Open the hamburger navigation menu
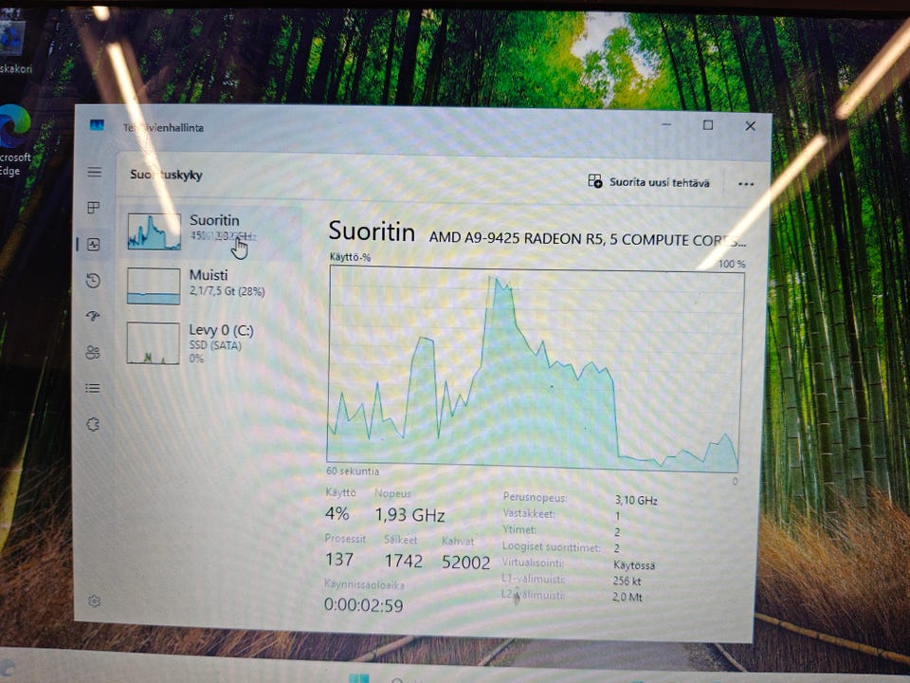Screen dimensions: 910x683 tap(94, 173)
